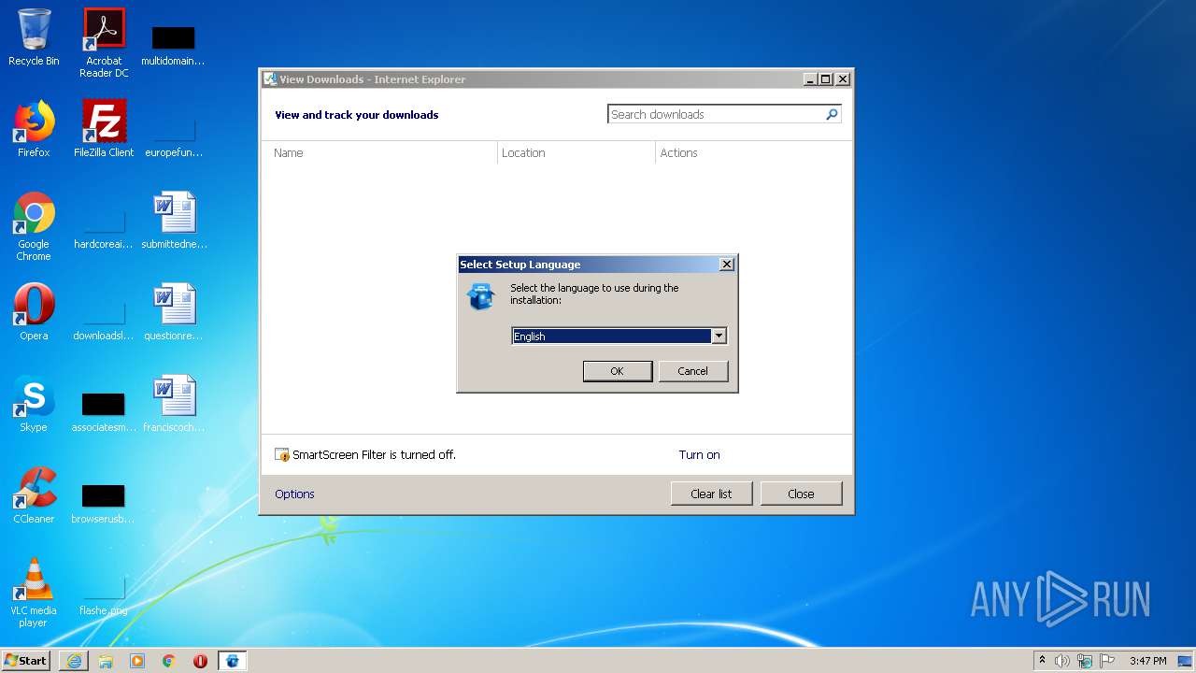Open media player taskbar icon
Image resolution: width=1196 pixels, height=673 pixels.
tap(137, 661)
